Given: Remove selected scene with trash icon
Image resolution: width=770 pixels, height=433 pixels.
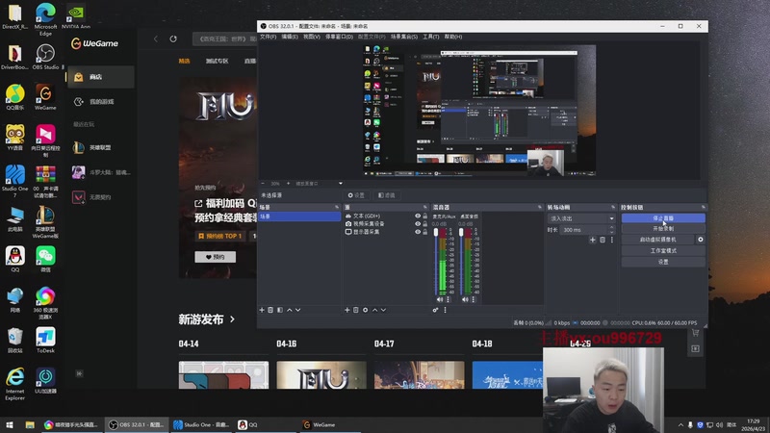Looking at the screenshot, I should (270, 310).
